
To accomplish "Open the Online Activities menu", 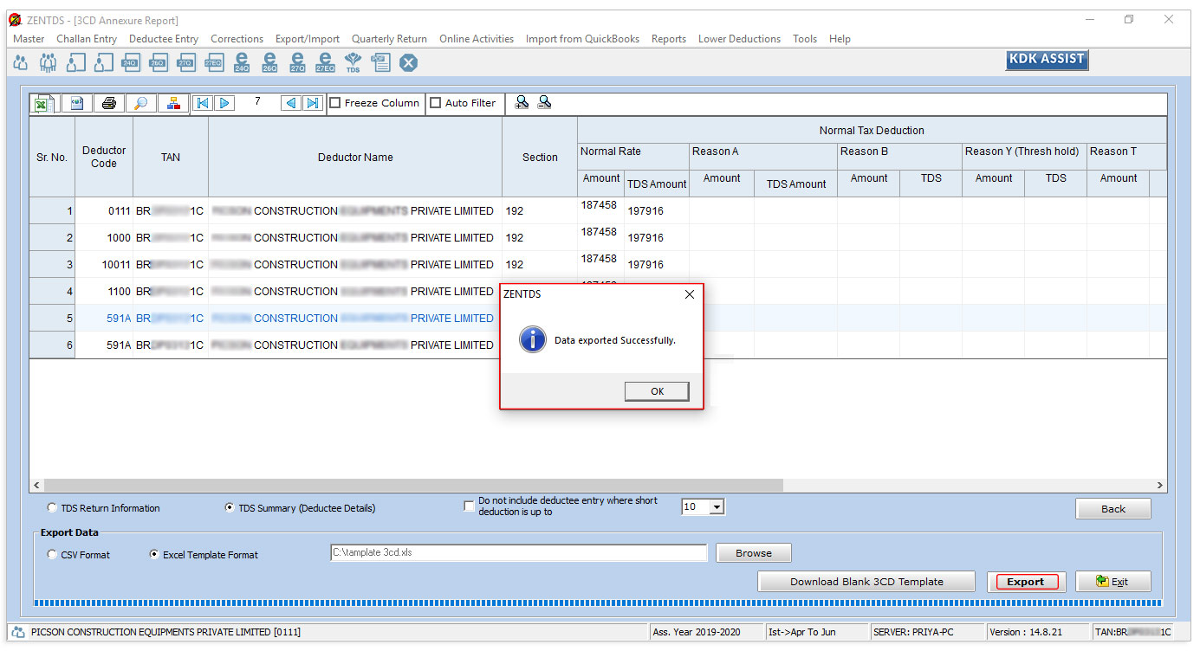I will 477,39.
